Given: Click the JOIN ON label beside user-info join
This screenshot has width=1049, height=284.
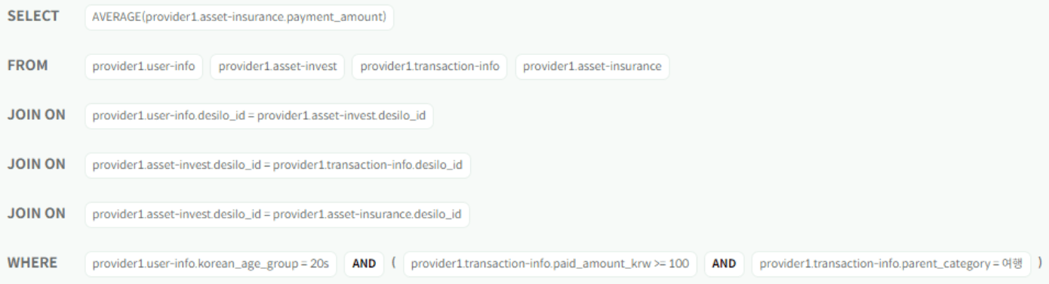Looking at the screenshot, I should coord(36,115).
